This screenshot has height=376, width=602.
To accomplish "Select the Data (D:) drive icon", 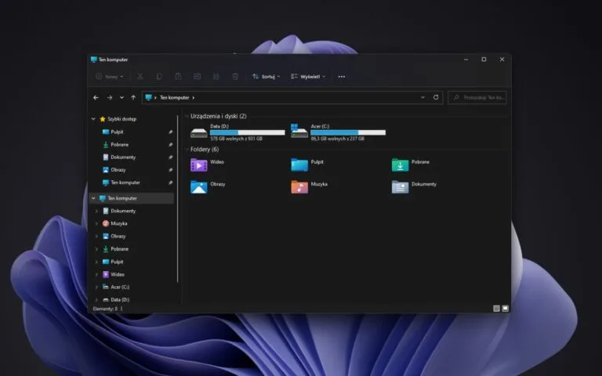I will click(x=199, y=133).
